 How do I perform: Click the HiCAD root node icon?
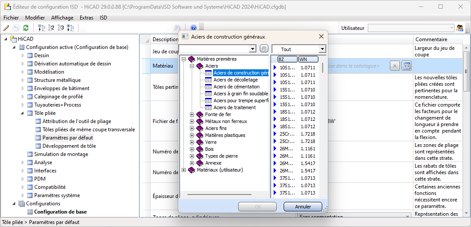pos(14,39)
